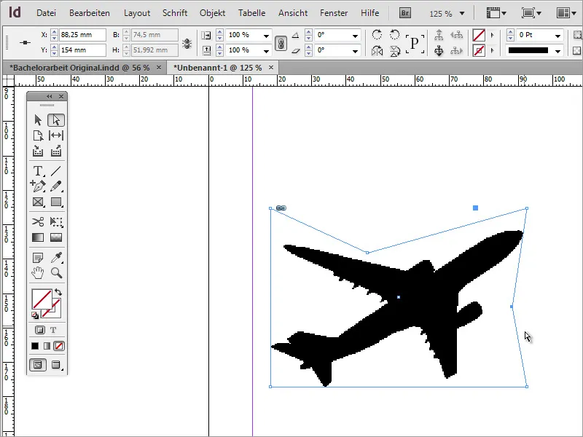Open the shear angle dropdown
Screen dimensions: 583x437
355,50
